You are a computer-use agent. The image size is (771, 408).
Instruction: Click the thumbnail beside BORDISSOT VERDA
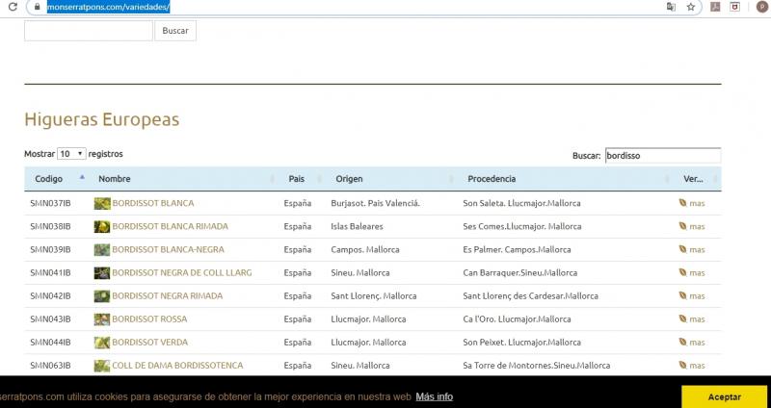click(x=101, y=343)
